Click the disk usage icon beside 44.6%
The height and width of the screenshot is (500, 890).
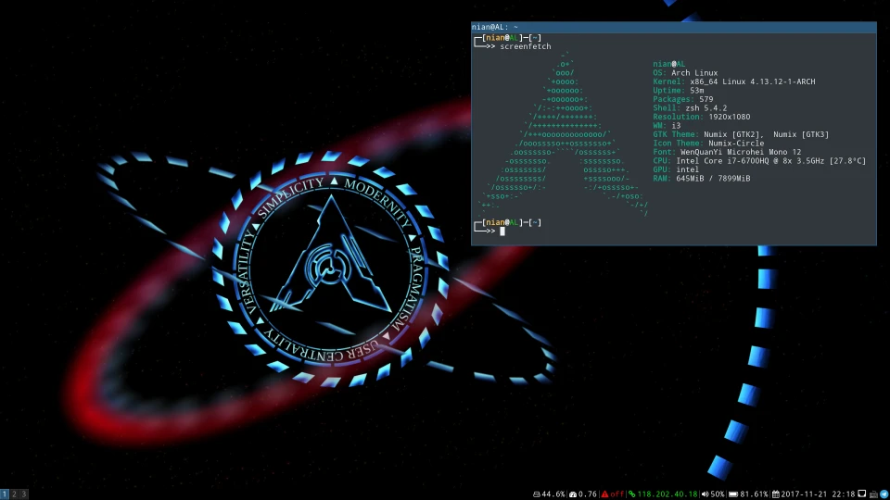[x=537, y=494]
